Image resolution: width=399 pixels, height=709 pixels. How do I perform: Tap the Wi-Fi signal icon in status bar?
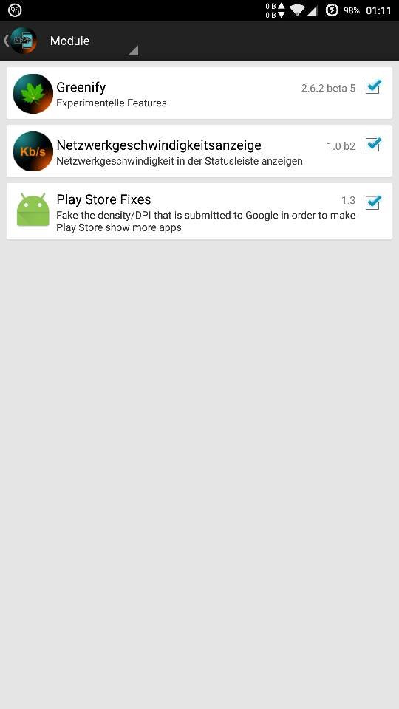click(x=298, y=10)
